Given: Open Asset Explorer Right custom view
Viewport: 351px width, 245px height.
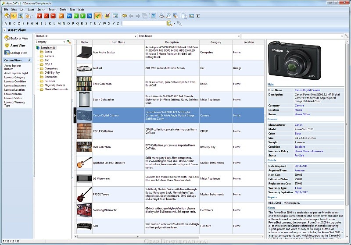Looking at the screenshot, I should tap(16, 73).
